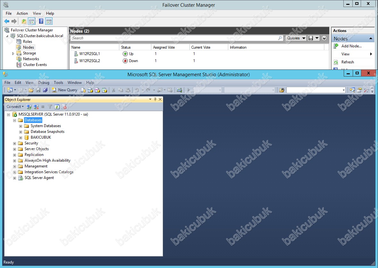The image size is (378, 268).
Task: Select Cluster Events in the cluster tree
Action: (35, 65)
